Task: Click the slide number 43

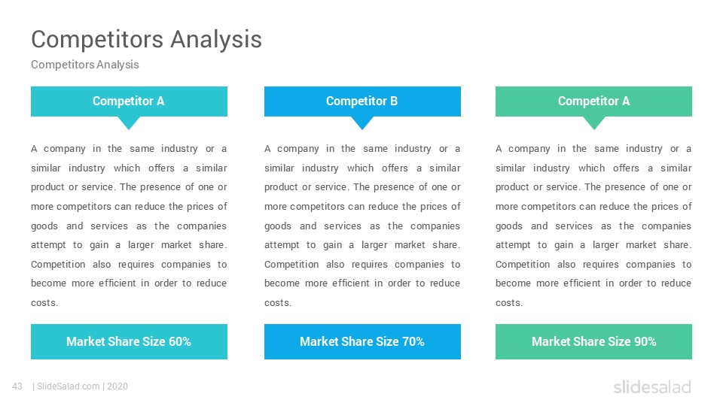Action: (x=17, y=386)
